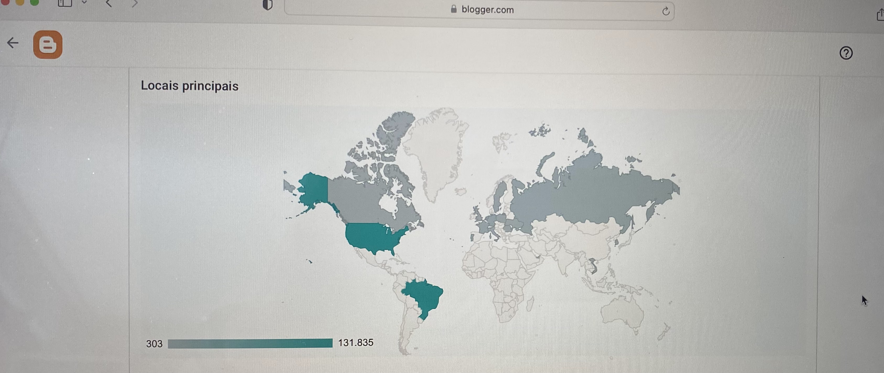The height and width of the screenshot is (373, 884).
Task: Open the help question mark icon
Action: click(x=846, y=53)
